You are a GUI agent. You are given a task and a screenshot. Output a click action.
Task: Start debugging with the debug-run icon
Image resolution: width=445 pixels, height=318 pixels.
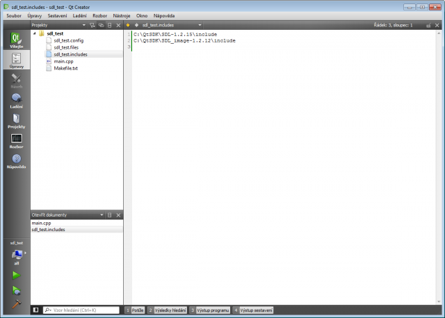click(x=15, y=290)
